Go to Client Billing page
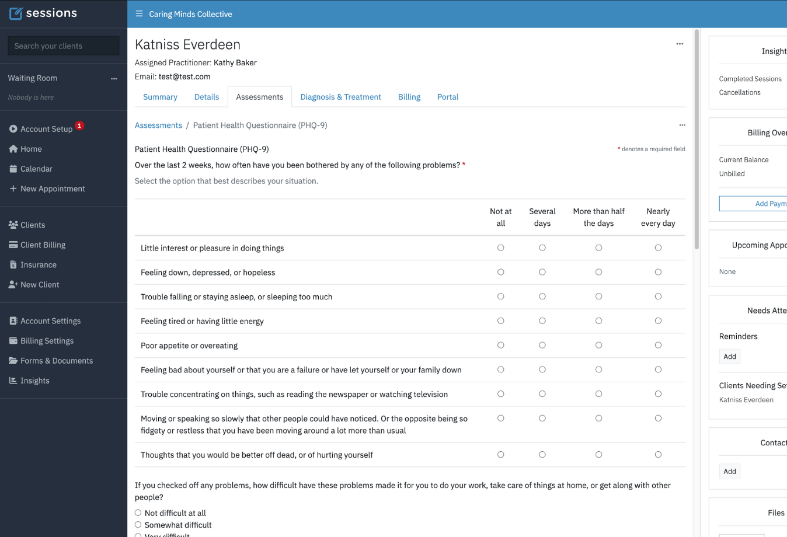 (x=43, y=245)
